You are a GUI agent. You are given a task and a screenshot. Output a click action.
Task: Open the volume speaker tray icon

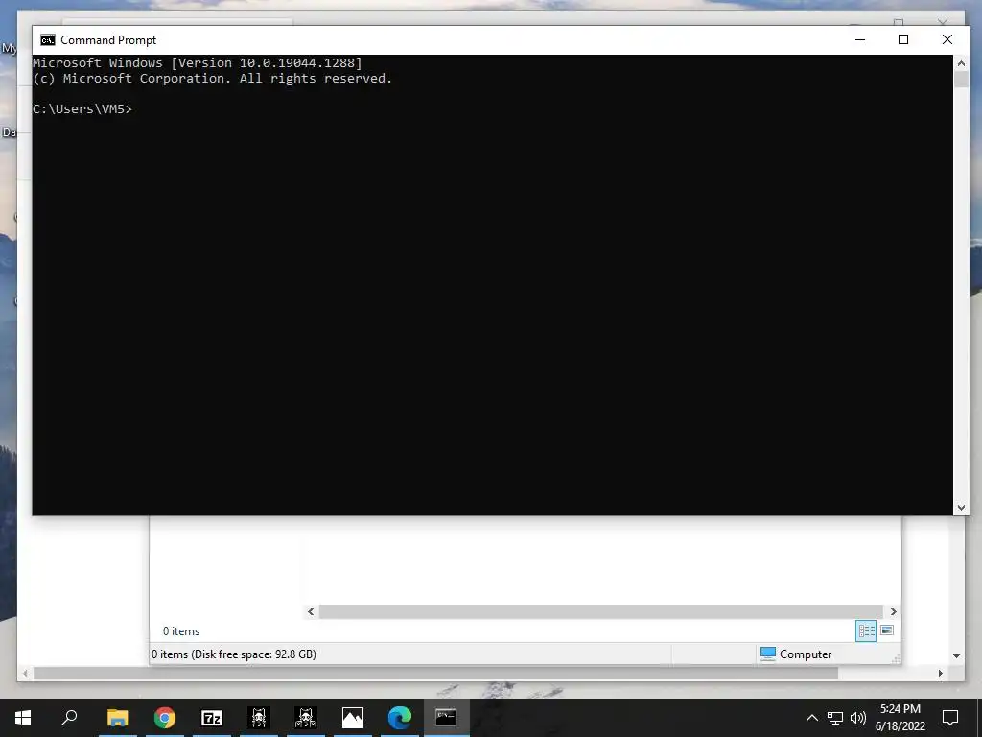tap(858, 718)
